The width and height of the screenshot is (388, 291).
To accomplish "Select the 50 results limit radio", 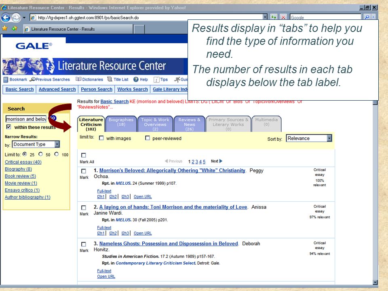I will pyautogui.click(x=40, y=154).
